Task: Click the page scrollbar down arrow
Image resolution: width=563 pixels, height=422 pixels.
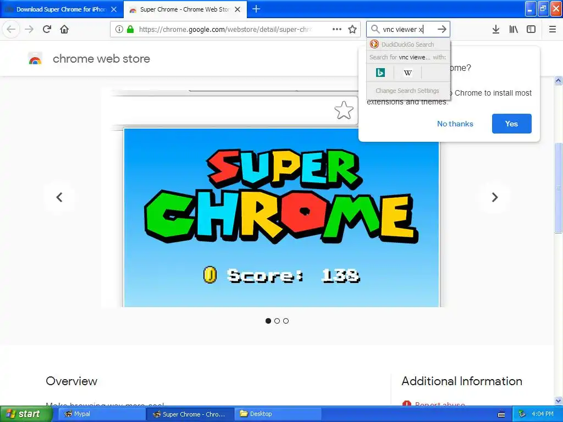Action: click(558, 401)
